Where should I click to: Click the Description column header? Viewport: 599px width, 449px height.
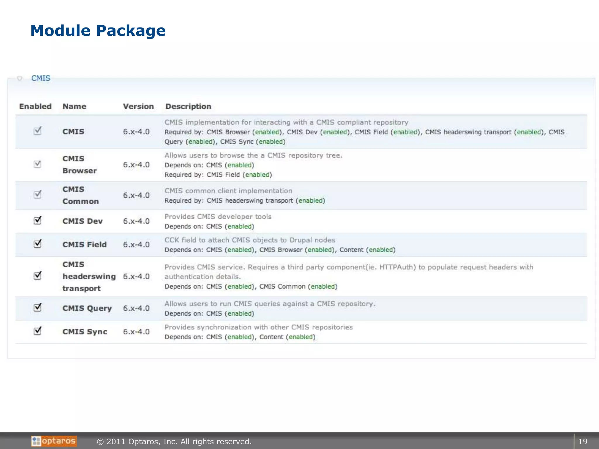pos(188,106)
